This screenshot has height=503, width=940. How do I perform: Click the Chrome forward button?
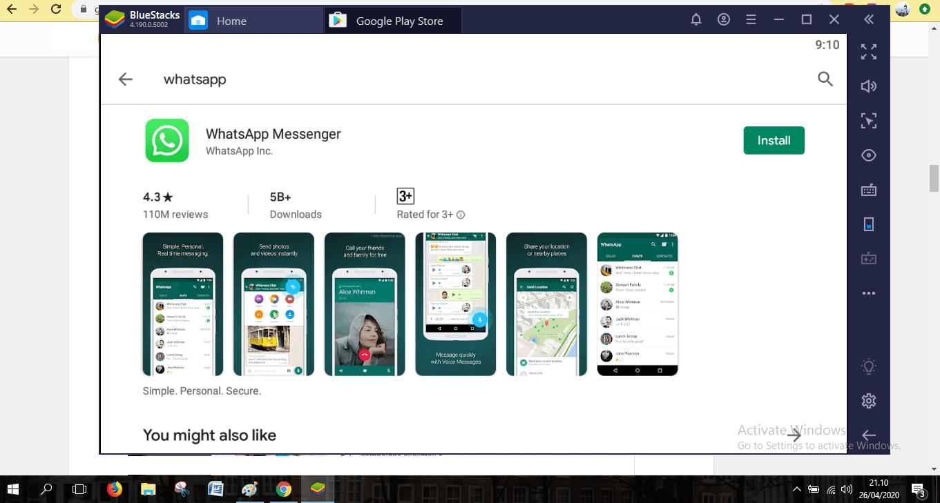(x=33, y=9)
